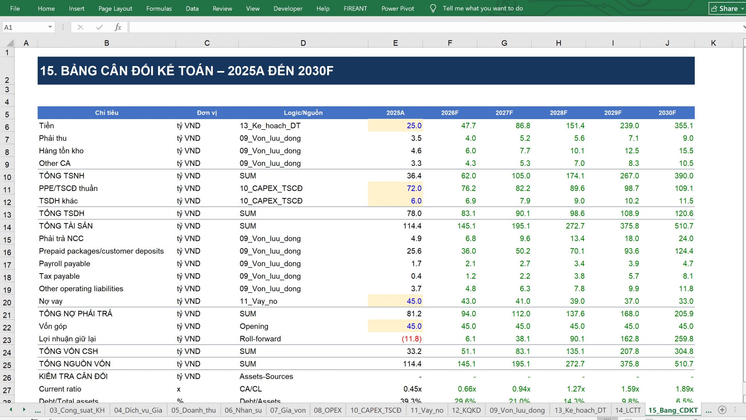Screen dimensions: 746x420
Task: Select the 05_Doanh_thu sheet tab
Action: (193, 410)
